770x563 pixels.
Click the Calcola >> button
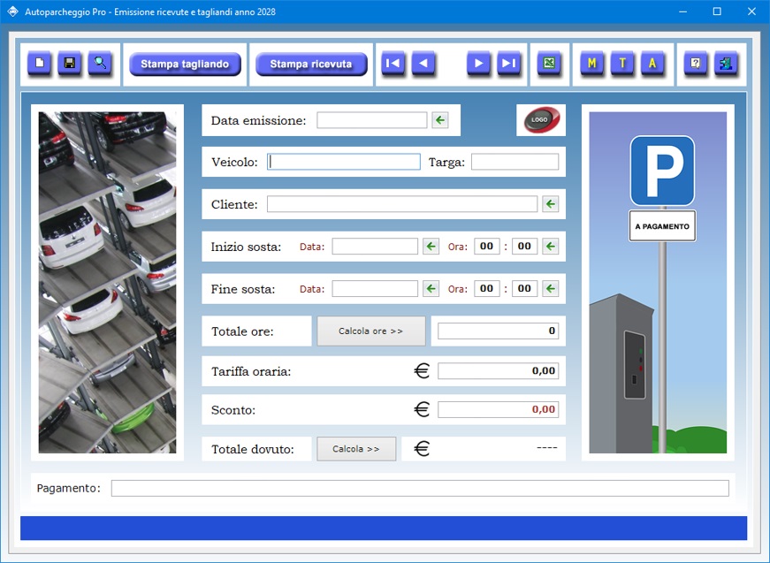(356, 449)
